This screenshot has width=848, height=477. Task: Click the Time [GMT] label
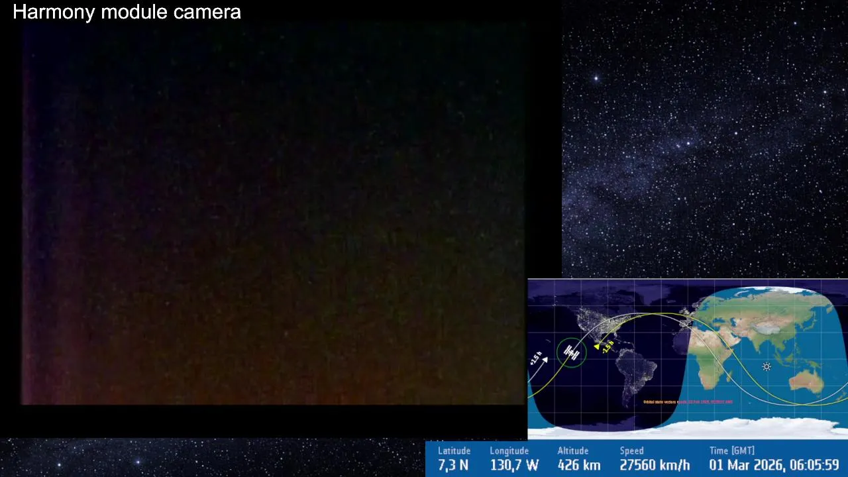point(731,451)
